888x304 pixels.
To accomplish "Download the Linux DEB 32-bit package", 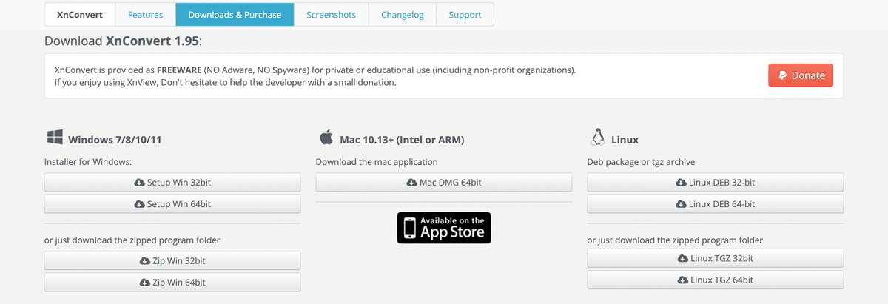I will click(x=715, y=183).
